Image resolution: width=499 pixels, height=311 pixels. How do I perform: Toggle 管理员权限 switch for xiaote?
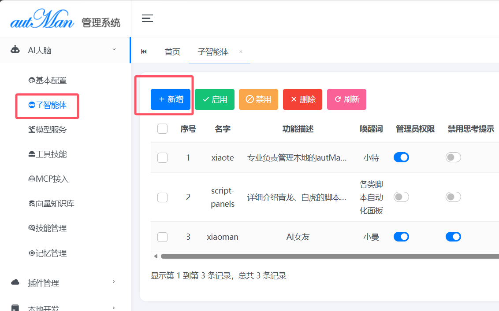pyautogui.click(x=401, y=157)
